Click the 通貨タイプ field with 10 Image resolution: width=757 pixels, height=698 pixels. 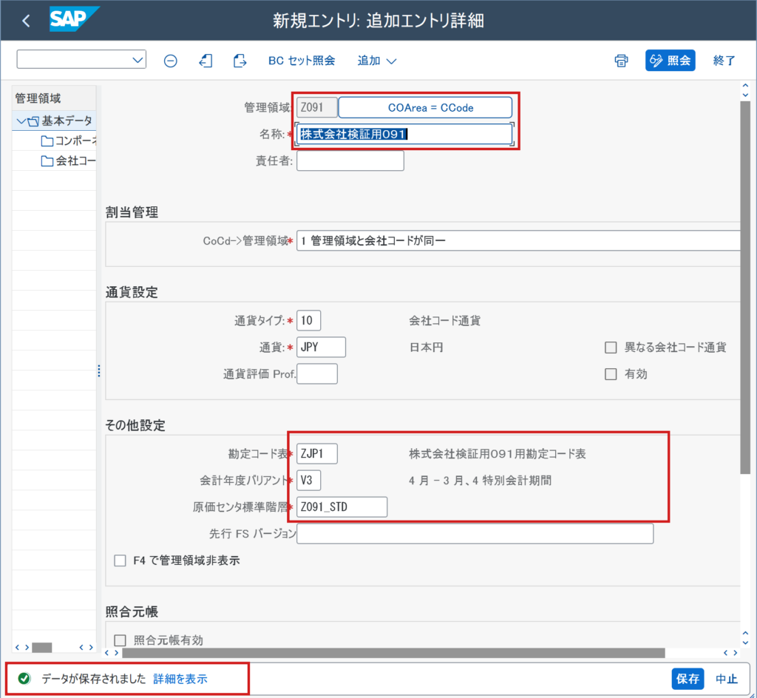point(308,320)
